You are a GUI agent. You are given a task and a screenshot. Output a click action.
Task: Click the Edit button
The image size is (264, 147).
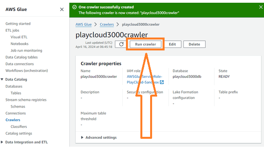click(172, 44)
